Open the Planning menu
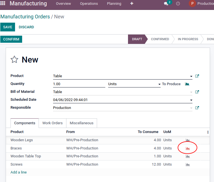The image size is (214, 182). (x=114, y=4)
